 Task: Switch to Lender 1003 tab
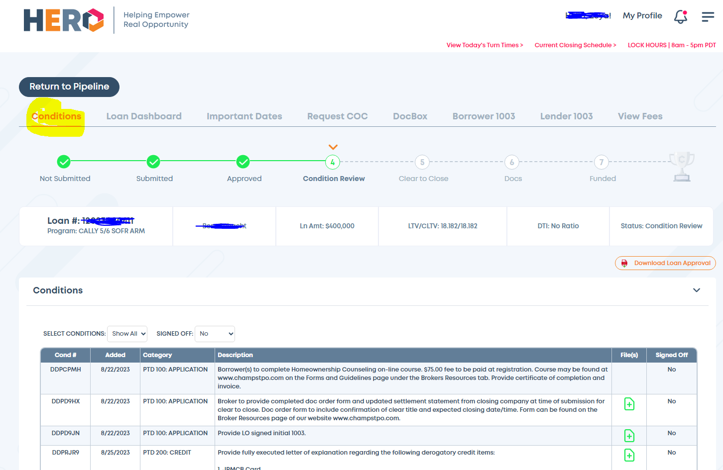(x=567, y=116)
